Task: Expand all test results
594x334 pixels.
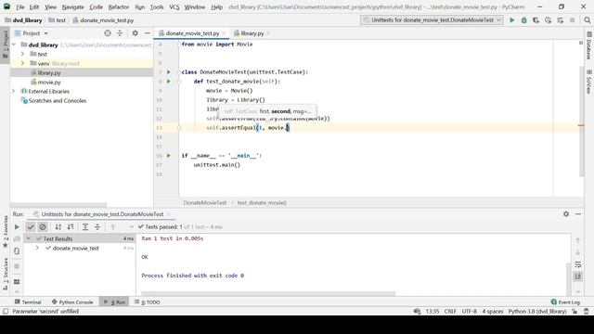Action: point(85,226)
